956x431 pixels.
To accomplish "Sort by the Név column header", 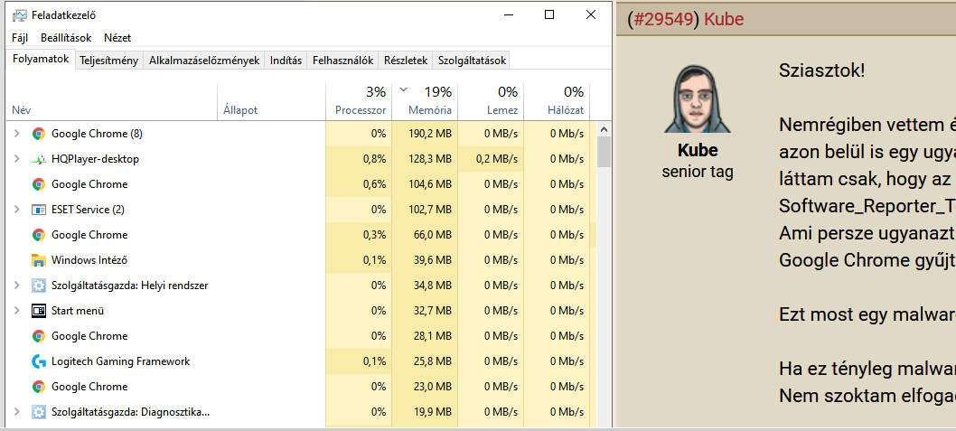I will (112, 100).
